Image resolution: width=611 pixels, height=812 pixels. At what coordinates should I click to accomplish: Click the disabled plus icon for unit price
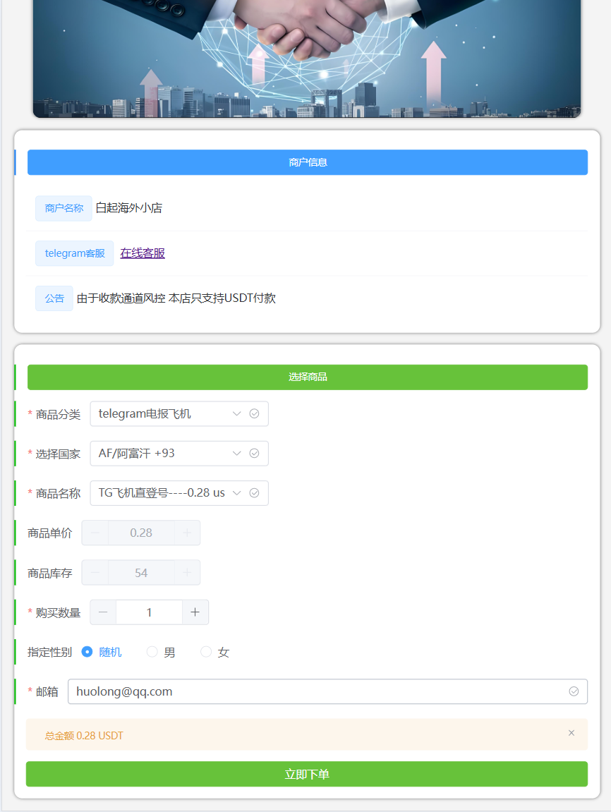click(187, 533)
